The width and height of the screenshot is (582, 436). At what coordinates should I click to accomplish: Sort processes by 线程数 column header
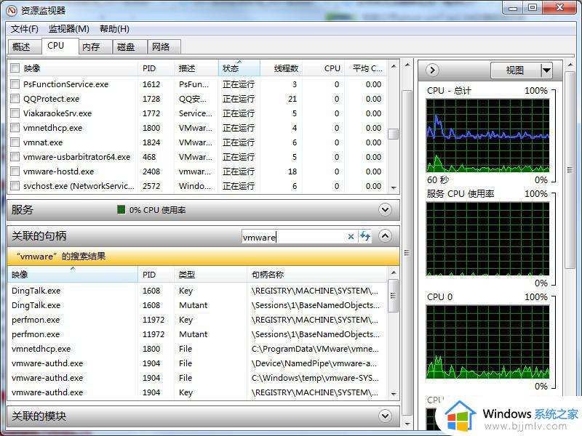click(281, 68)
